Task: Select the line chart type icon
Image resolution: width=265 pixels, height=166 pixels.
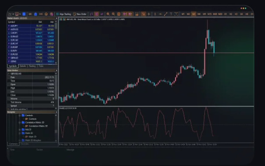Action: (x=102, y=14)
